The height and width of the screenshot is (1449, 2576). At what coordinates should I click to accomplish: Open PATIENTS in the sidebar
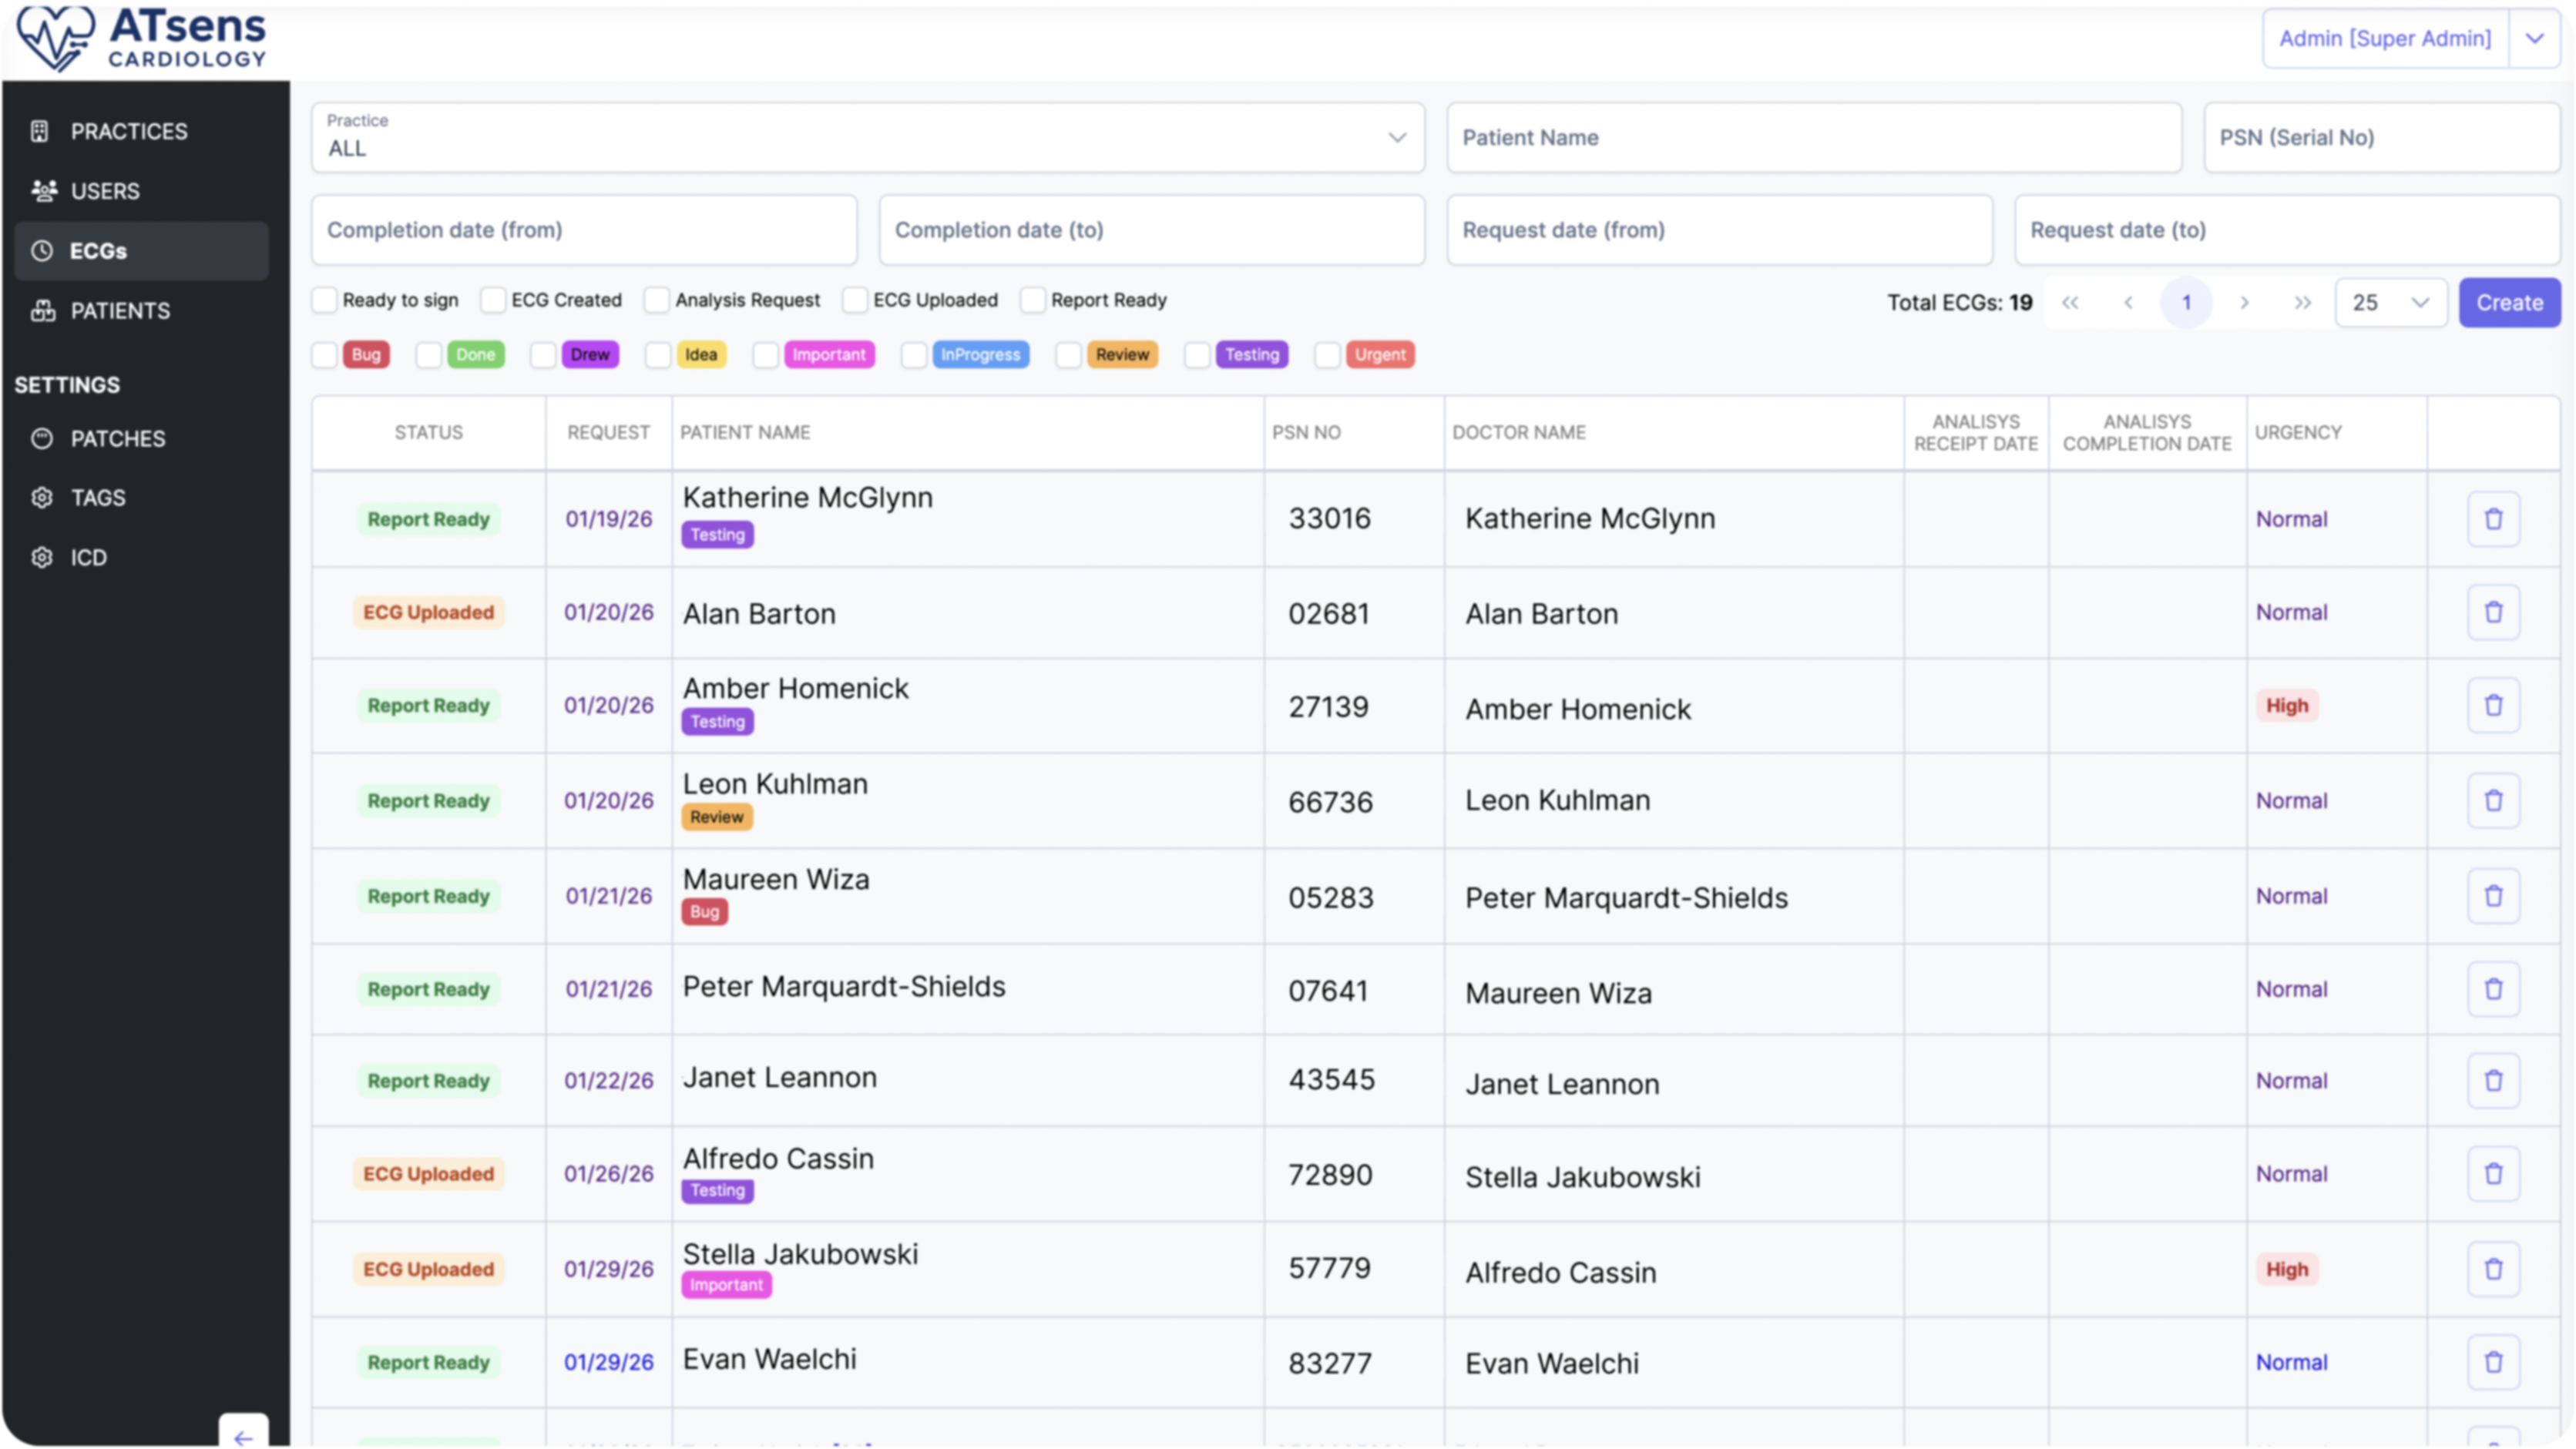point(120,311)
